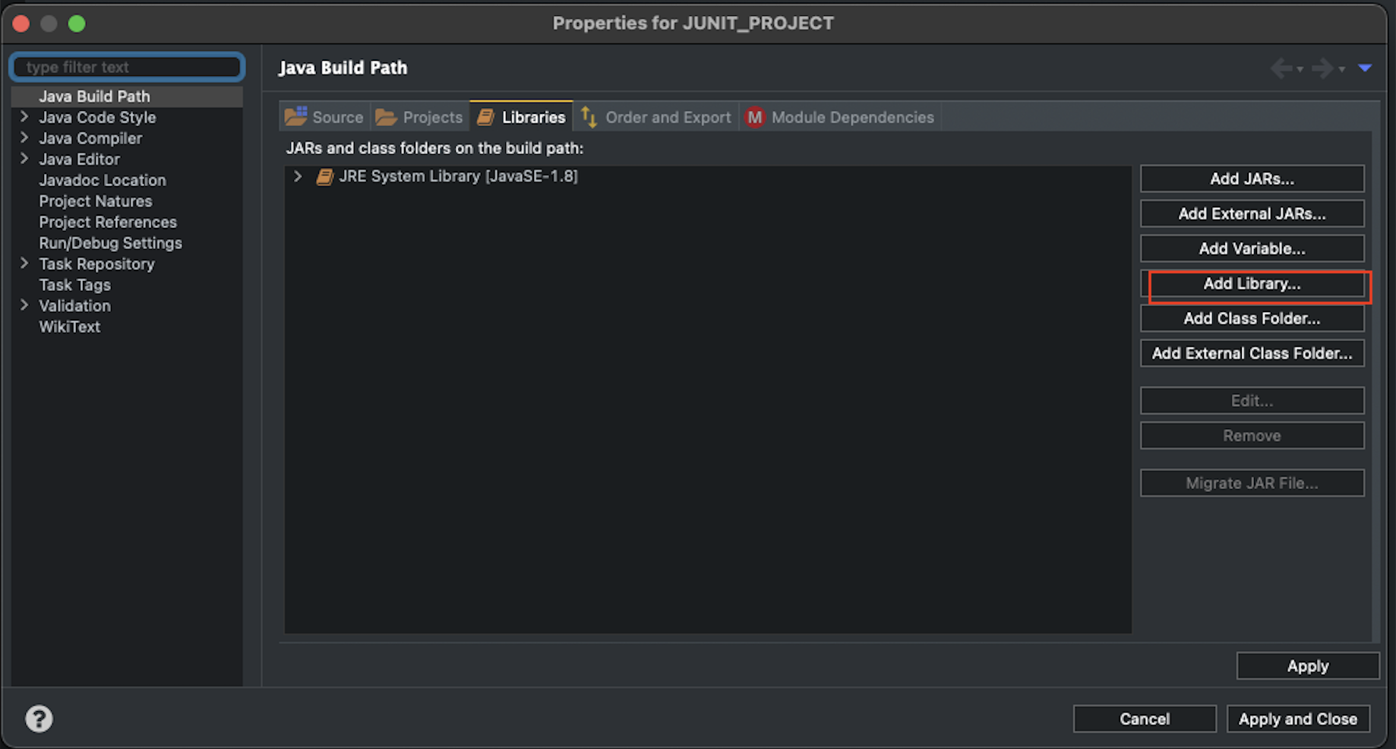Select Javadoc Location in the sidebar

point(102,180)
